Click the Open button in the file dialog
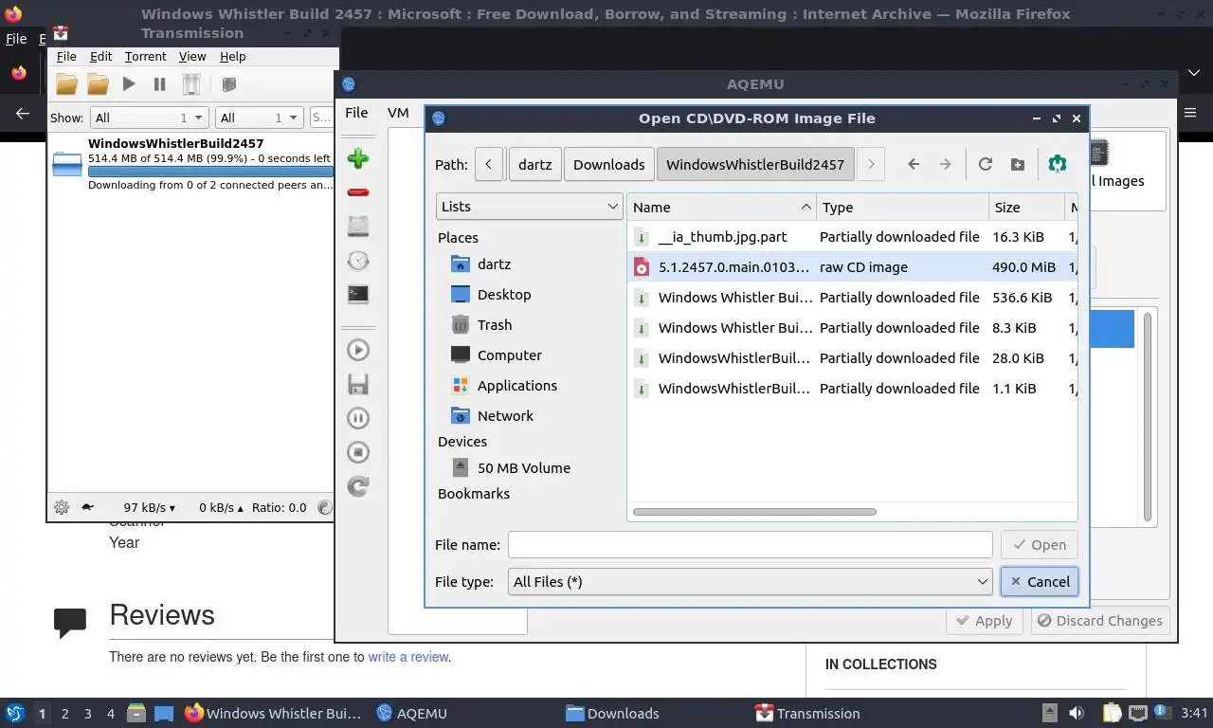1213x728 pixels. pos(1040,544)
